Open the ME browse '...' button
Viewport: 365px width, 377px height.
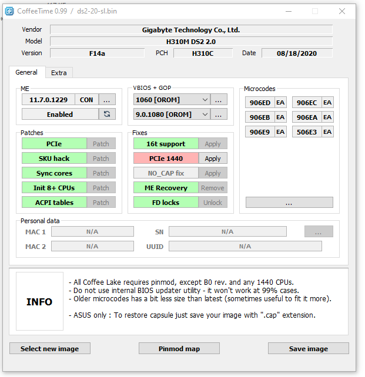click(107, 100)
